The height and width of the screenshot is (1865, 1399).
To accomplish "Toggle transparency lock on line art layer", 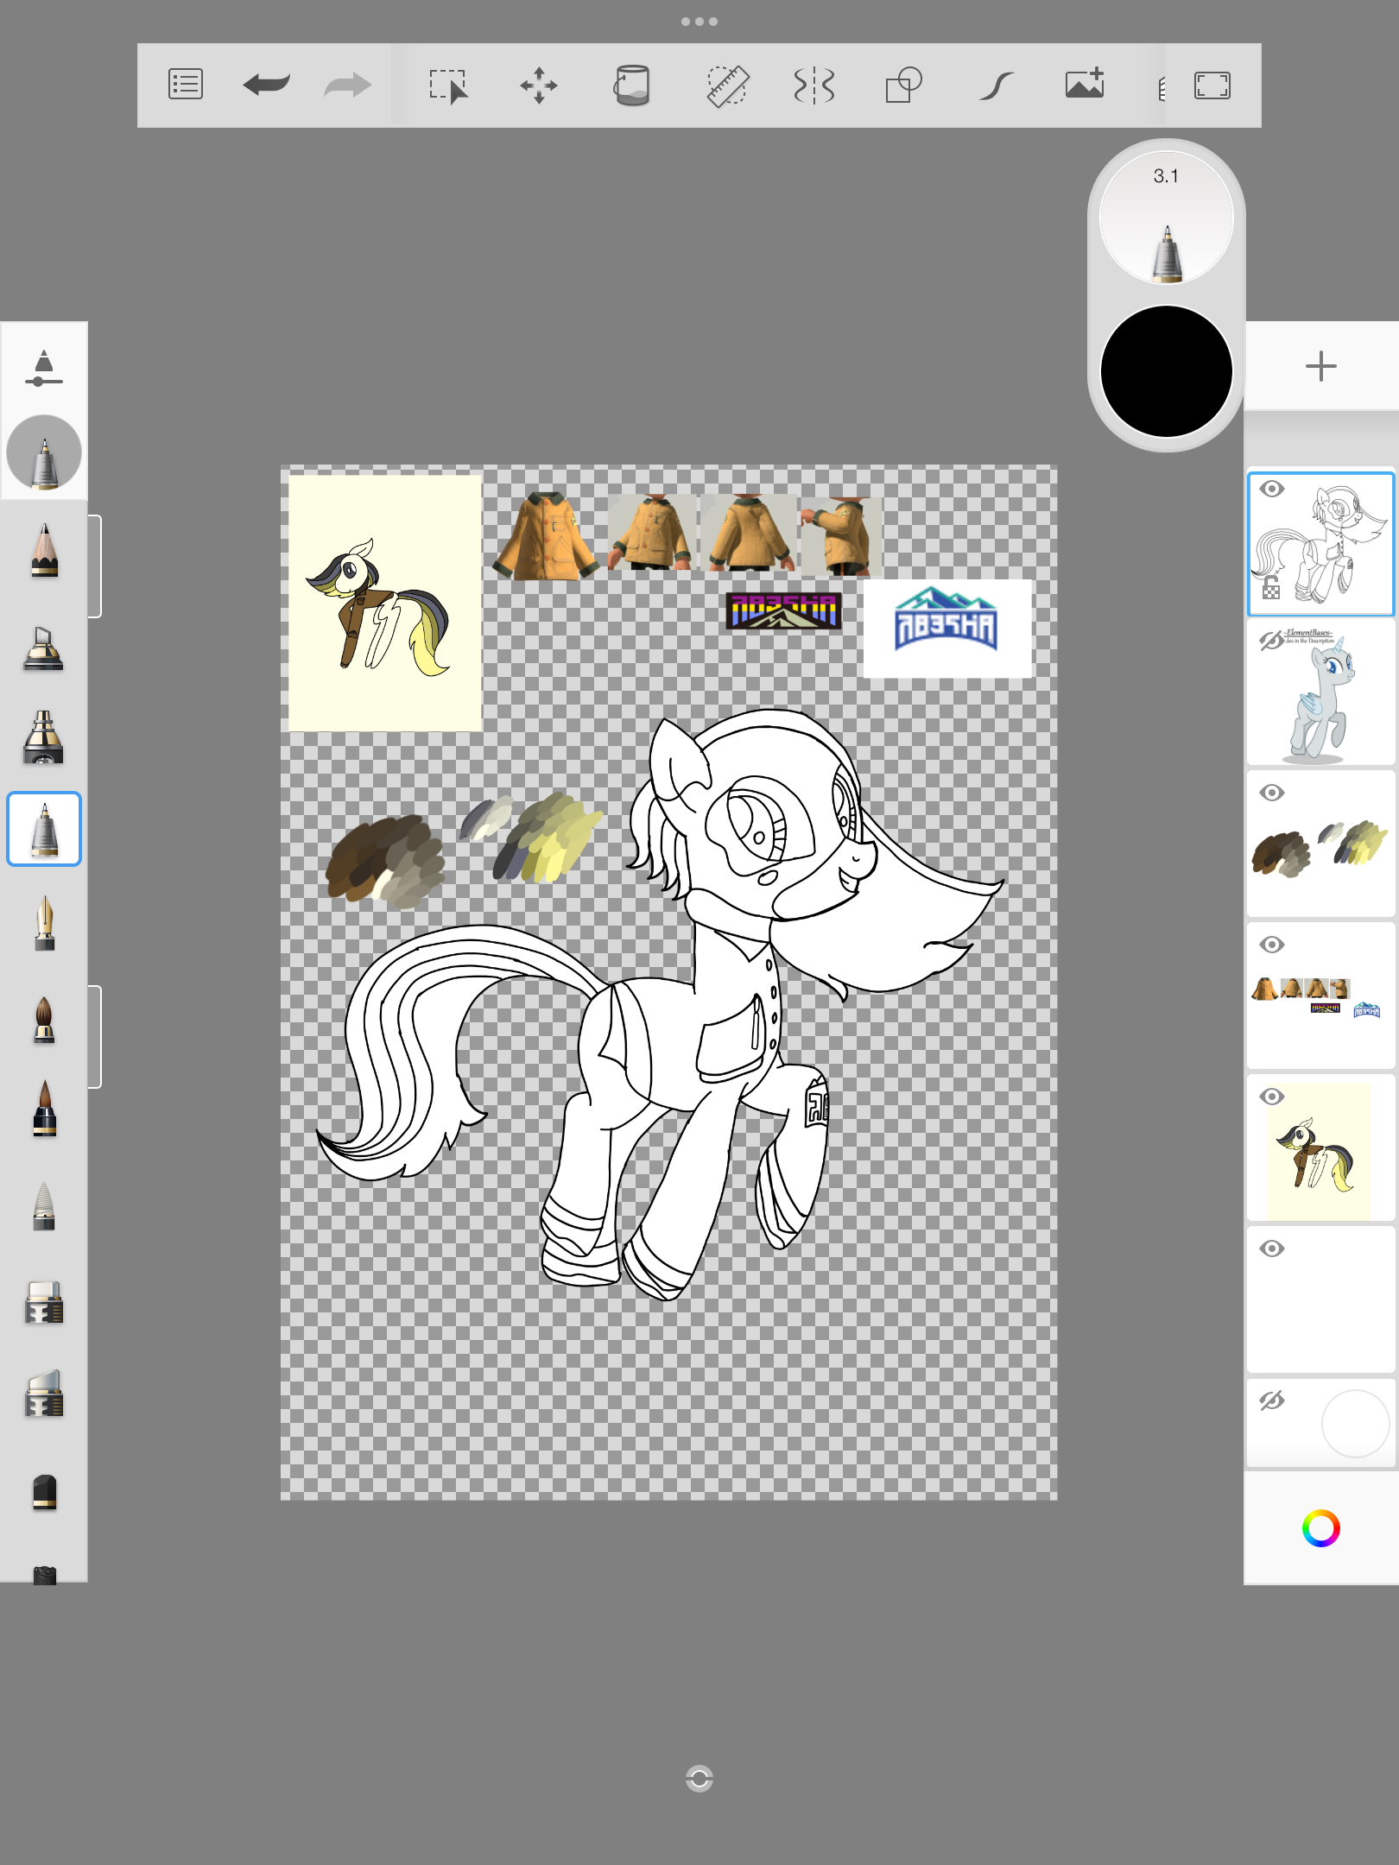I will tap(1271, 588).
